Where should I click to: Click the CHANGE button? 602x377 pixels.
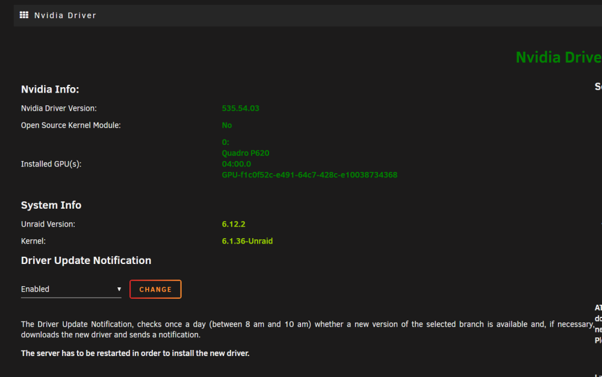tap(155, 289)
